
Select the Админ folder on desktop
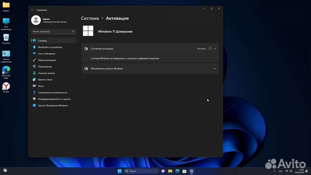[6, 6]
